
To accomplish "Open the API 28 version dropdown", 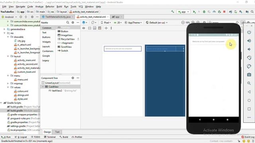I will 118,23.
